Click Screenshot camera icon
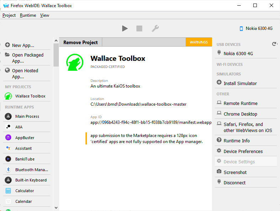280x211 pixels. point(219,172)
